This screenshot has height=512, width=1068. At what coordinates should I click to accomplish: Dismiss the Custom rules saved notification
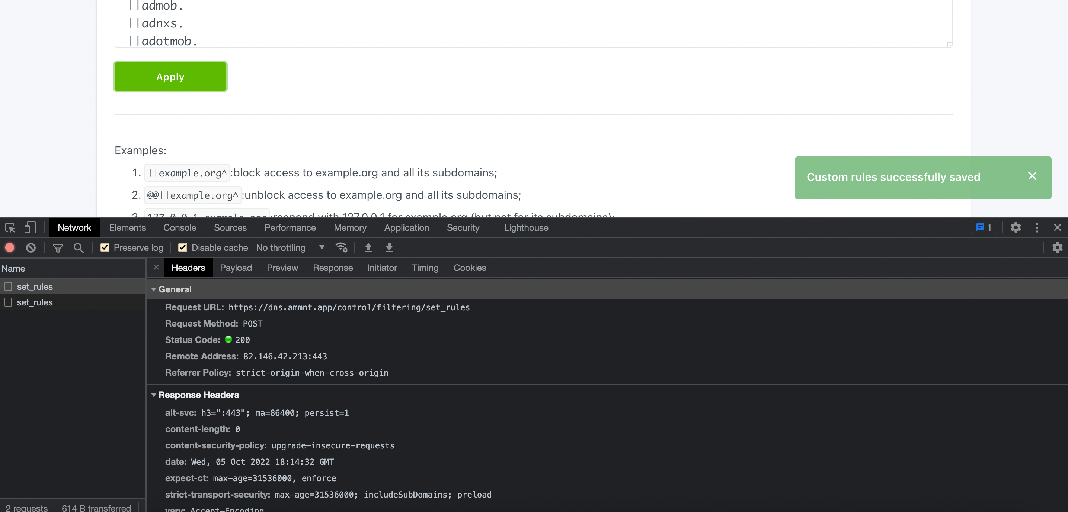(x=1032, y=176)
